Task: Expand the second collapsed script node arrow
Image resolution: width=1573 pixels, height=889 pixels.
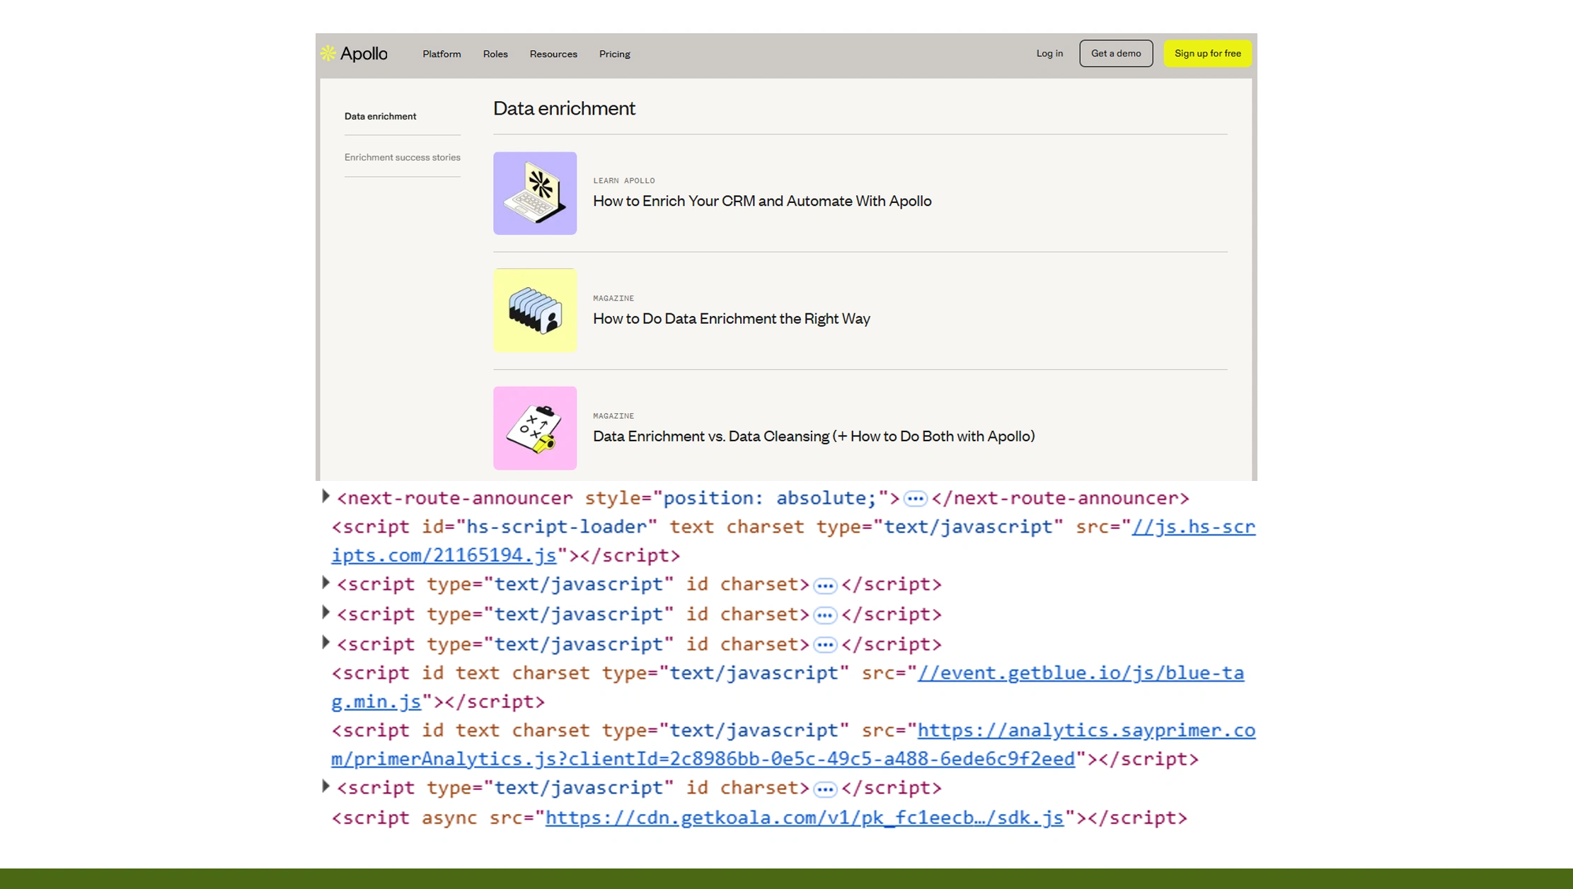Action: point(325,612)
